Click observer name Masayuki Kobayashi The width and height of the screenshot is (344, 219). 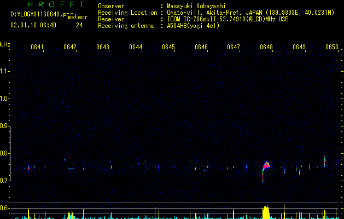[x=196, y=6]
